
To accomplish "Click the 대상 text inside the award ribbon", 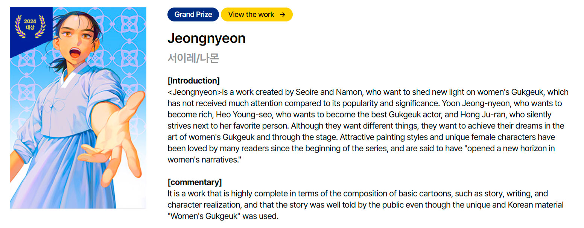I will point(30,28).
